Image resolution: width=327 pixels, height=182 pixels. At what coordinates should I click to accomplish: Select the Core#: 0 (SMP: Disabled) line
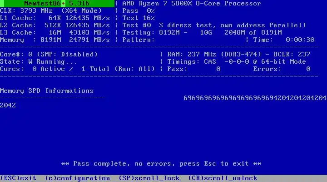(x=49, y=54)
